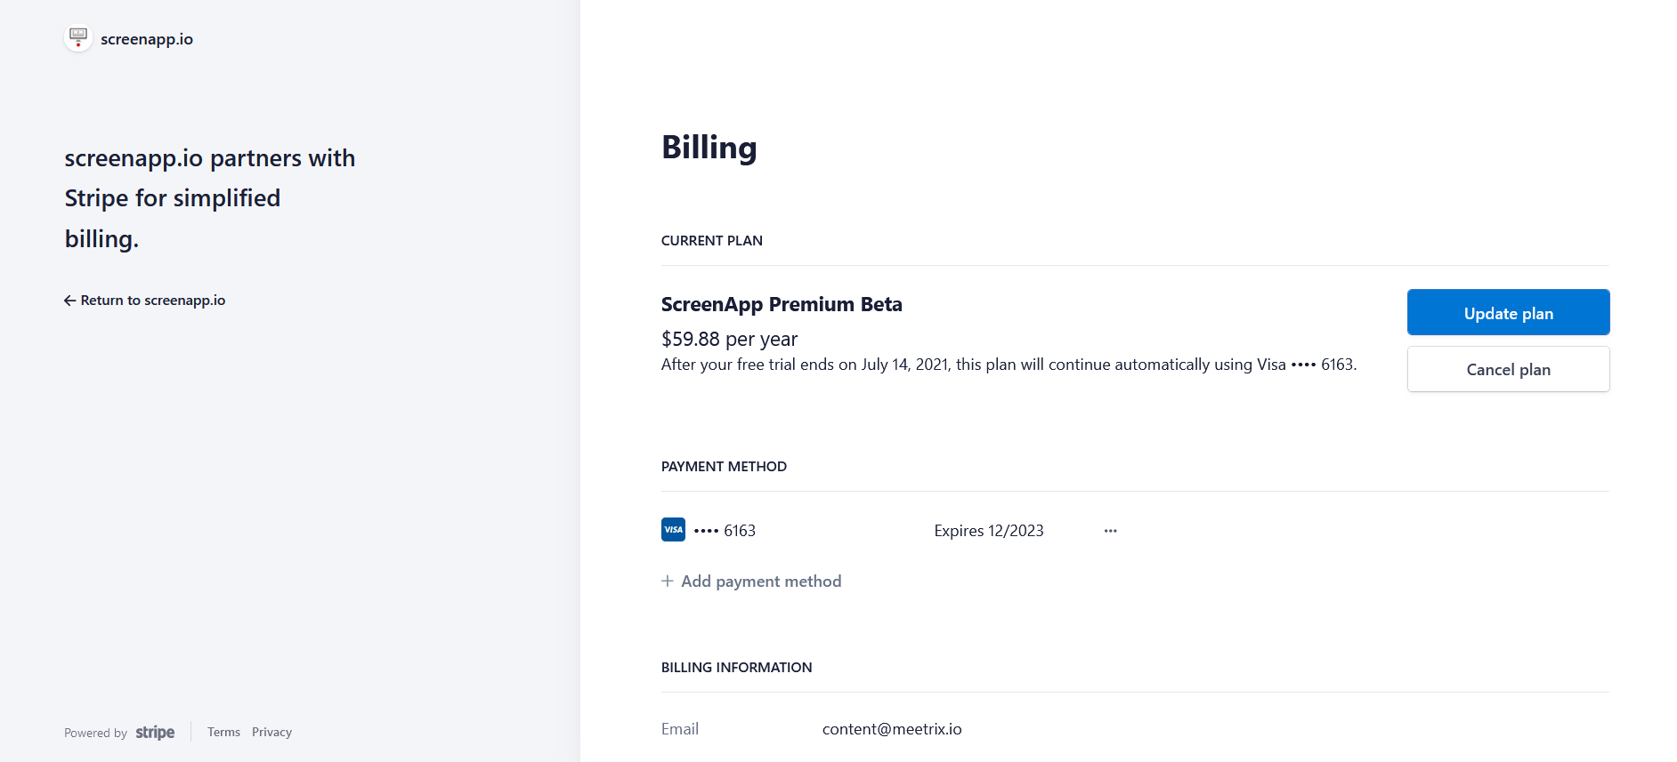The image size is (1677, 762).
Task: Click the screenapp.io logo icon
Action: pos(78,38)
